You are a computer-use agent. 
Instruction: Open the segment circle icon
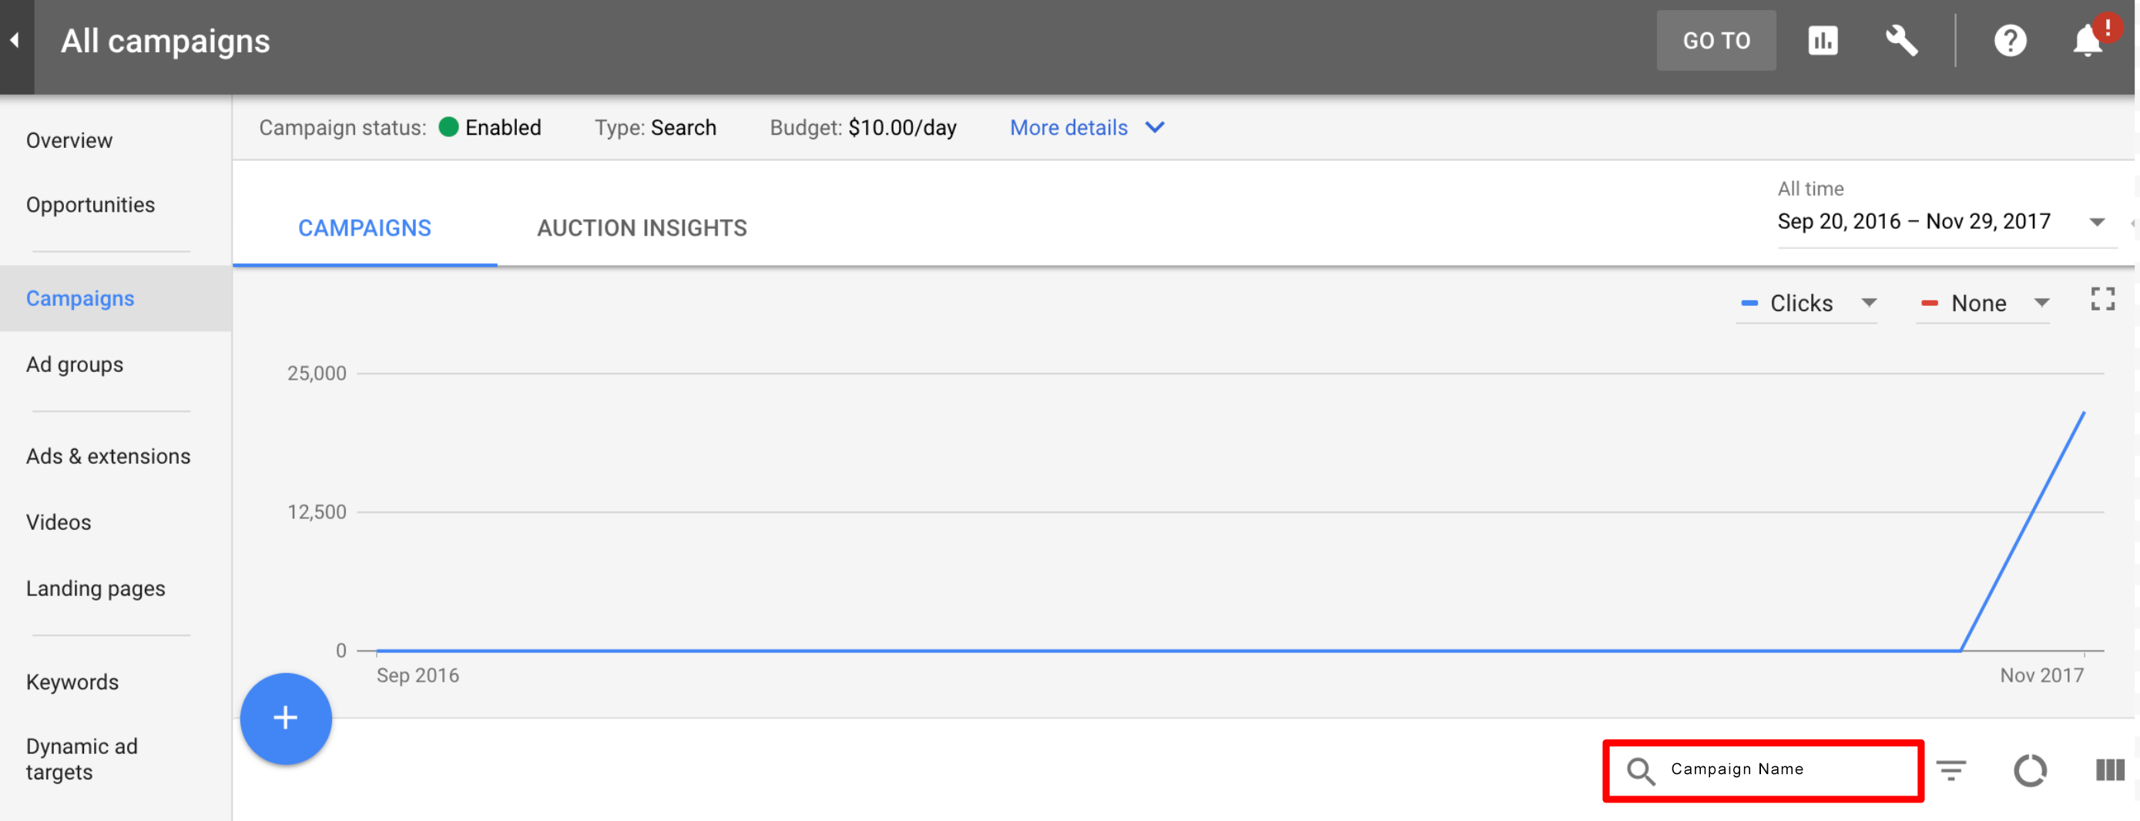tap(2030, 770)
